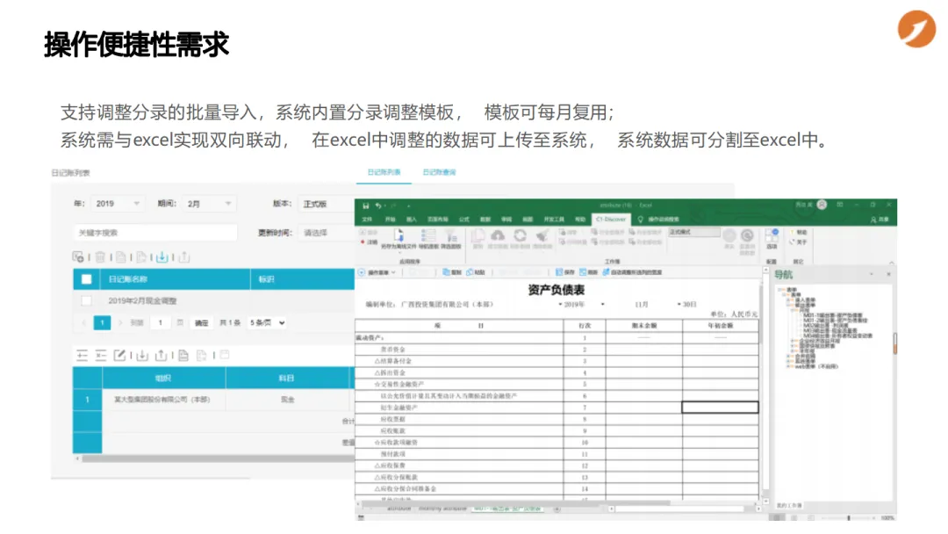
Task: Click the 保存 save icon above the sheet
Action: coord(564,273)
